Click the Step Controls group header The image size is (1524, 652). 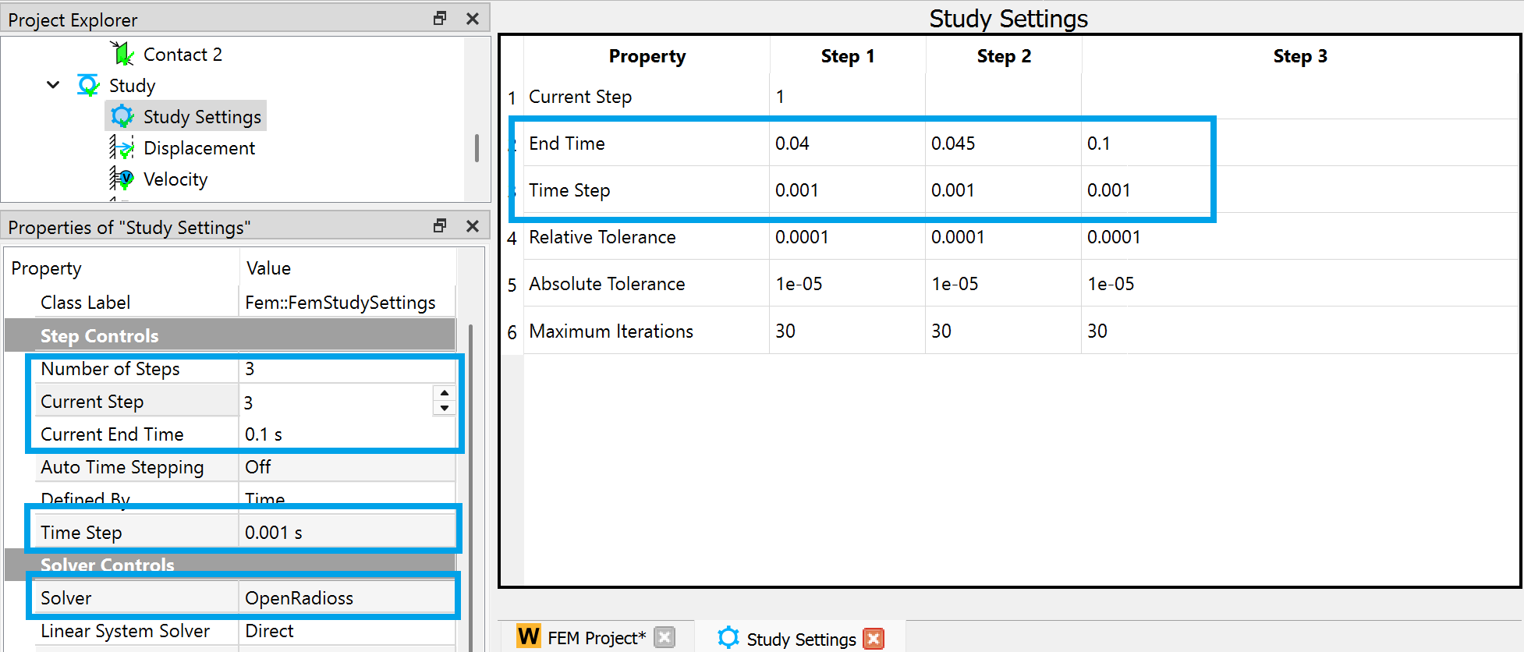point(230,335)
